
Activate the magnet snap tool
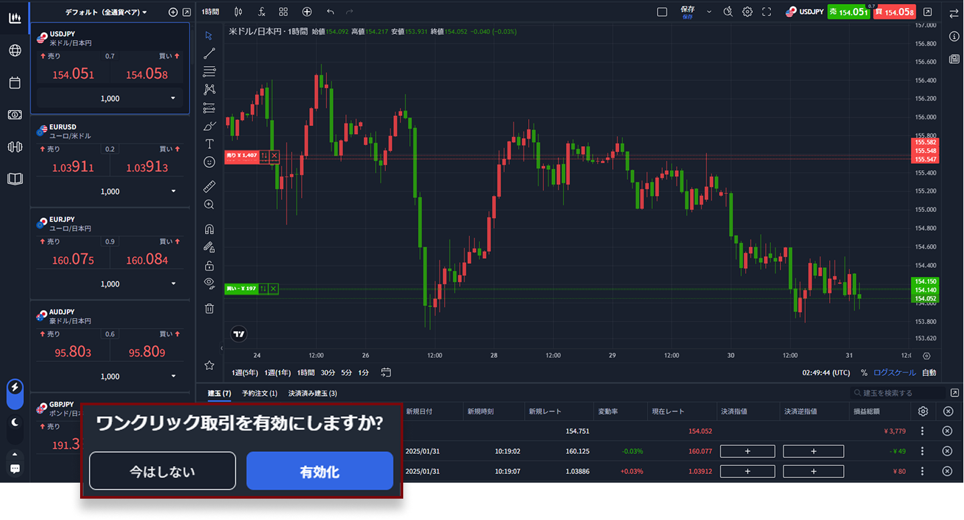[x=210, y=229]
